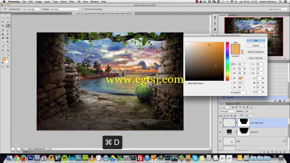The width and height of the screenshot is (290, 163).
Task: Open the Sample Size dropdown
Action: pos(31,9)
